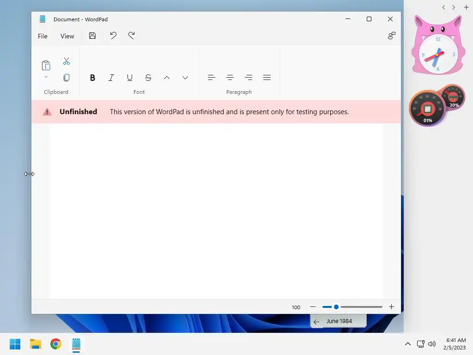473x355 pixels.
Task: Go to next gadget page arrow
Action: (x=454, y=7)
